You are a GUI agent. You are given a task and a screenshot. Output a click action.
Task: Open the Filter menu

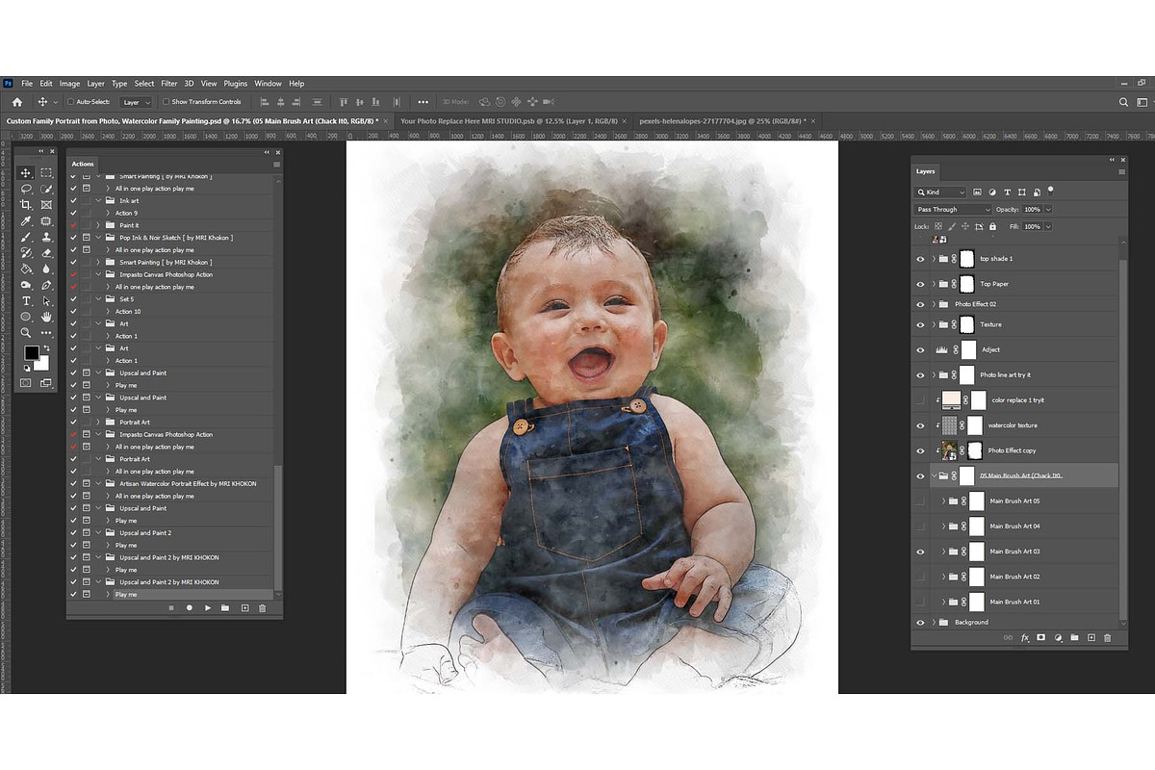(169, 84)
